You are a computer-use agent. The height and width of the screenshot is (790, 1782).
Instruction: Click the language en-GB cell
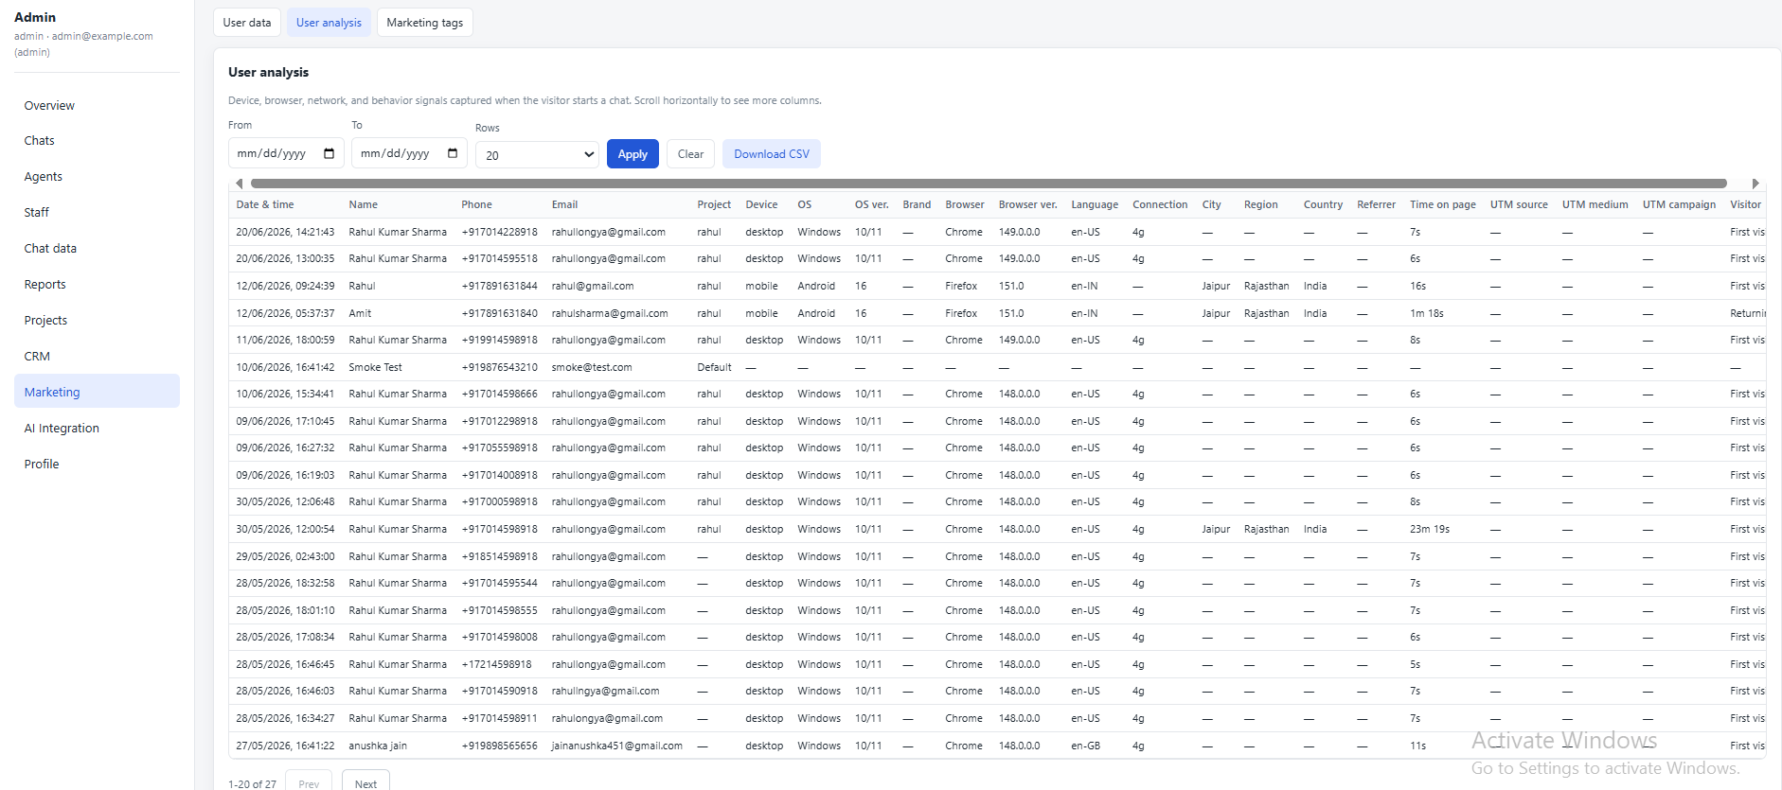tap(1085, 746)
